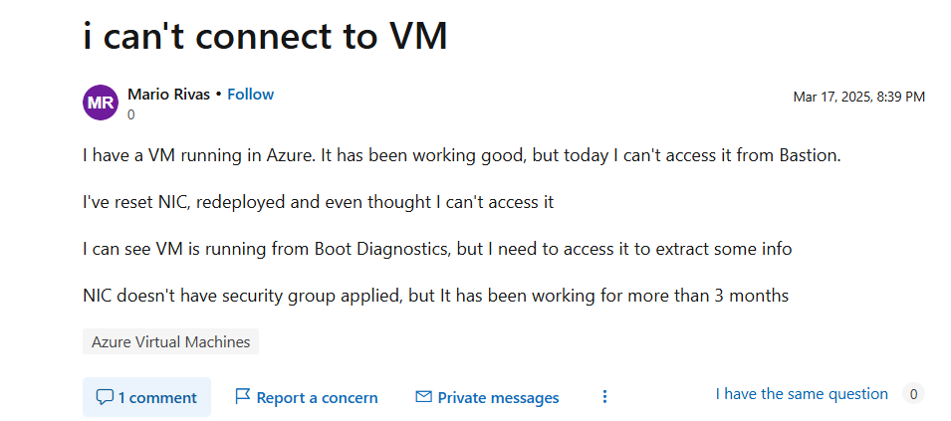Open Mario Rivas's profile name link
The width and height of the screenshot is (951, 421).
pos(169,95)
